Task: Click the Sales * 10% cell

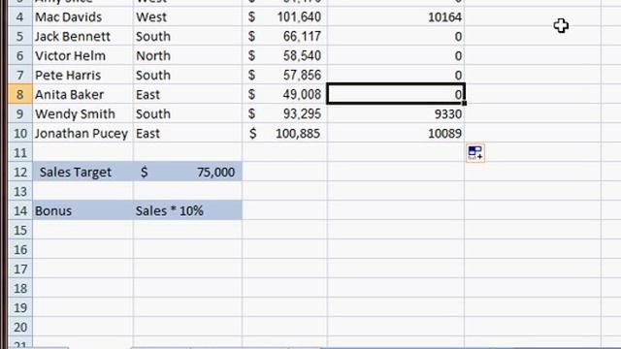Action: click(x=187, y=211)
